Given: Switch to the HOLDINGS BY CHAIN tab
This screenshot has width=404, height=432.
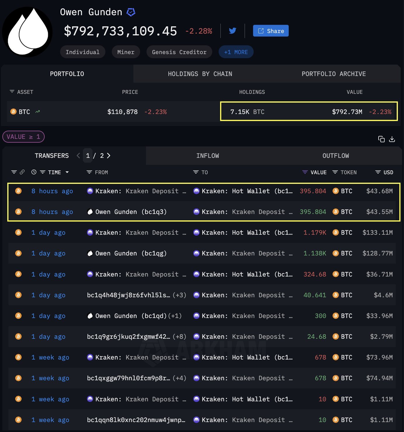Looking at the screenshot, I should click(x=200, y=74).
